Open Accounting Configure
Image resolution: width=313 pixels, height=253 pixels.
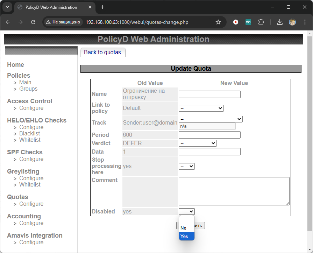[31, 223]
